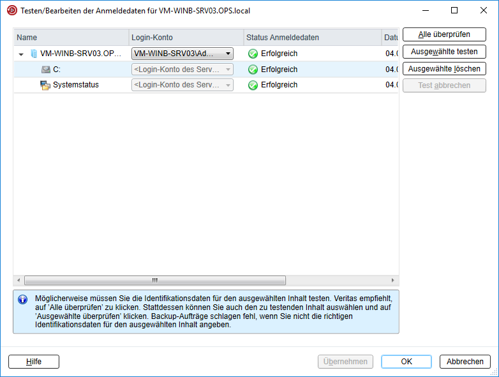Collapse the VM-WINB-SRV03.OPS tree node
Image resolution: width=499 pixels, height=377 pixels.
click(21, 54)
